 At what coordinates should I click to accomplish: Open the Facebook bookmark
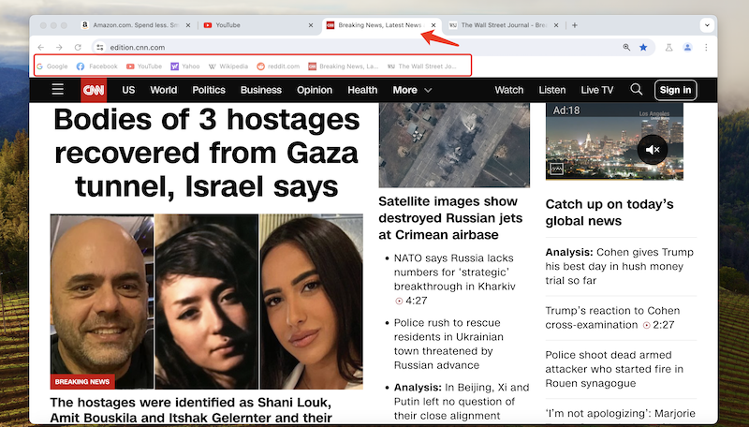click(x=97, y=66)
